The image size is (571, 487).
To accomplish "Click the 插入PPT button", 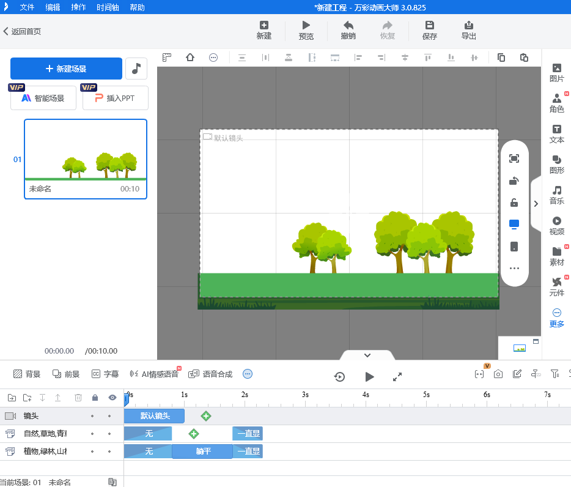I will tap(116, 98).
